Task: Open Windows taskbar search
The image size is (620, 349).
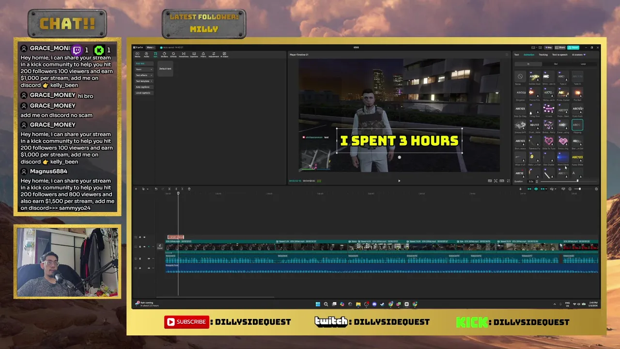Action: pos(326,304)
